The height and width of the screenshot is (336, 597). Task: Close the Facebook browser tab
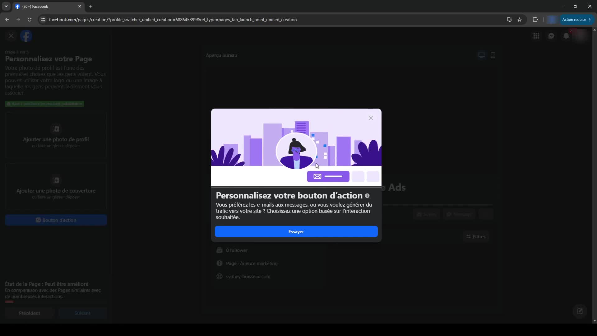[80, 6]
